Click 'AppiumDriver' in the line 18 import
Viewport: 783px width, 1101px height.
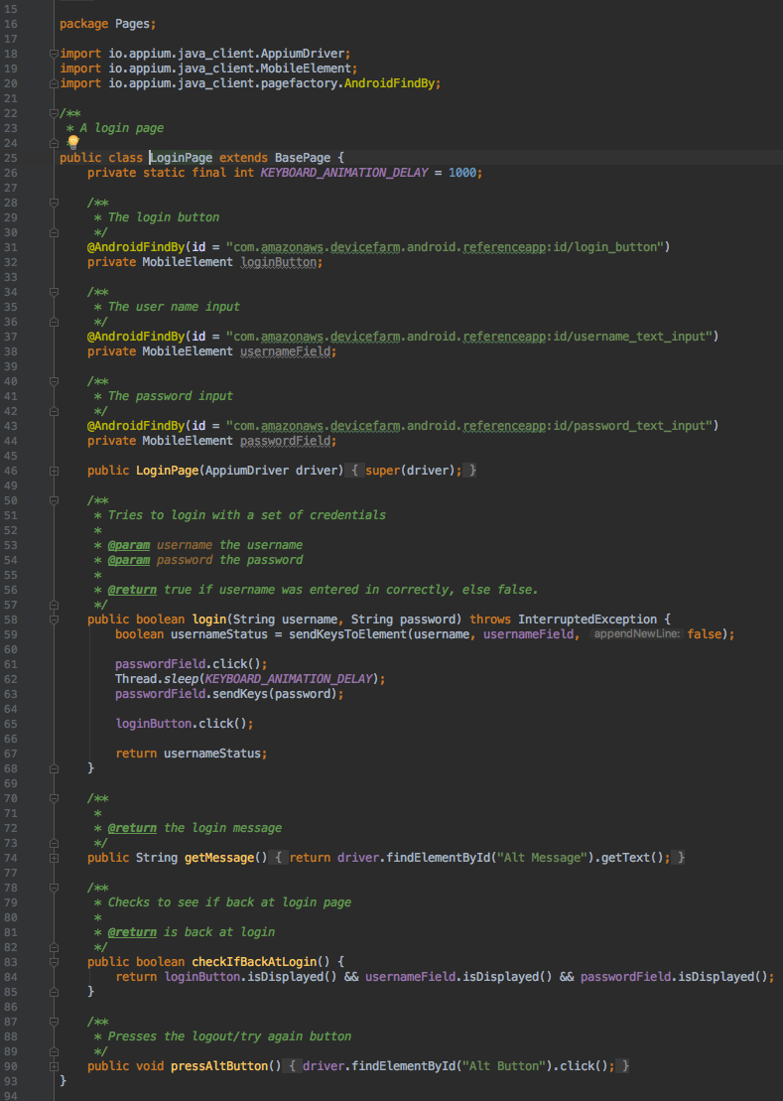coord(303,54)
